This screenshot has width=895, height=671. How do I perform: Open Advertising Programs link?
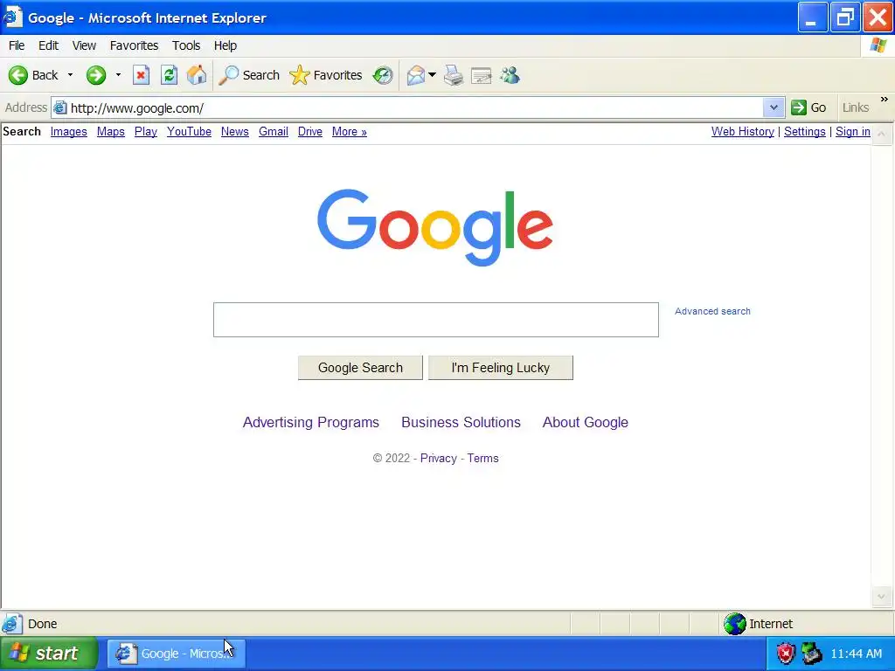tap(311, 422)
